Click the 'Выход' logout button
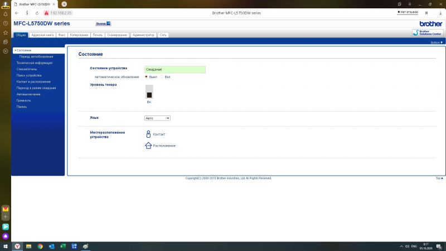 pos(103,23)
